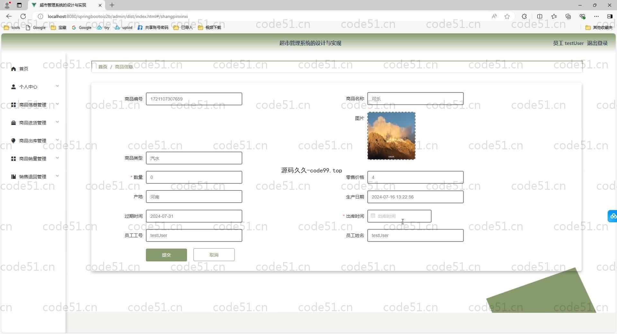Click the person icon for 个人中心
The height and width of the screenshot is (334, 617).
13,87
